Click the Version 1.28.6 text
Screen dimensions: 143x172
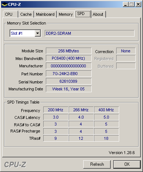(122, 153)
